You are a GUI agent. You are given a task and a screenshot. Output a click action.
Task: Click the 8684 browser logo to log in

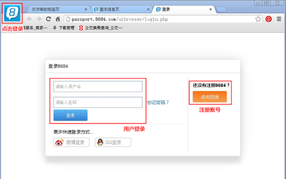point(12,13)
